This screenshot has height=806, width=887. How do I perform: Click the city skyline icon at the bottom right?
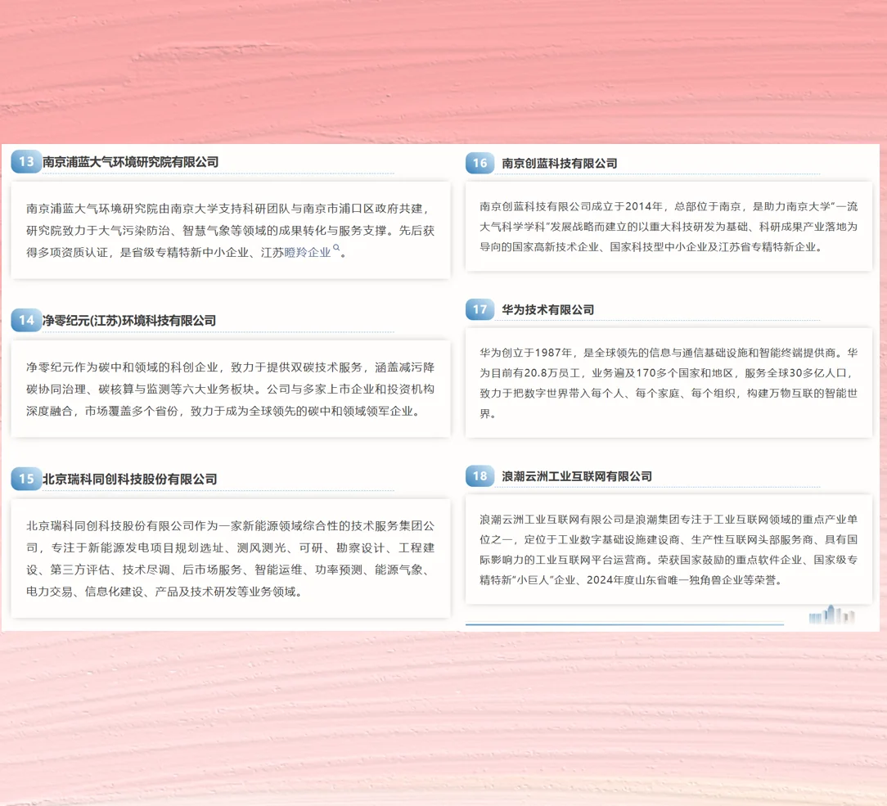tap(831, 615)
